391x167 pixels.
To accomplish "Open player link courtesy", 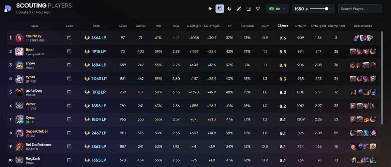I will click(x=33, y=36).
